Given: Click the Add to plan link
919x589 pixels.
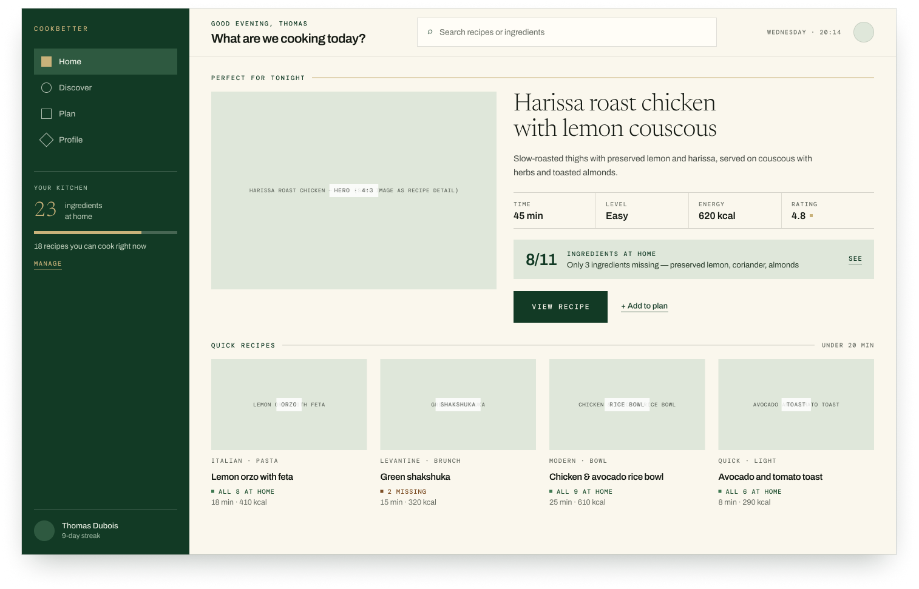Looking at the screenshot, I should point(645,306).
